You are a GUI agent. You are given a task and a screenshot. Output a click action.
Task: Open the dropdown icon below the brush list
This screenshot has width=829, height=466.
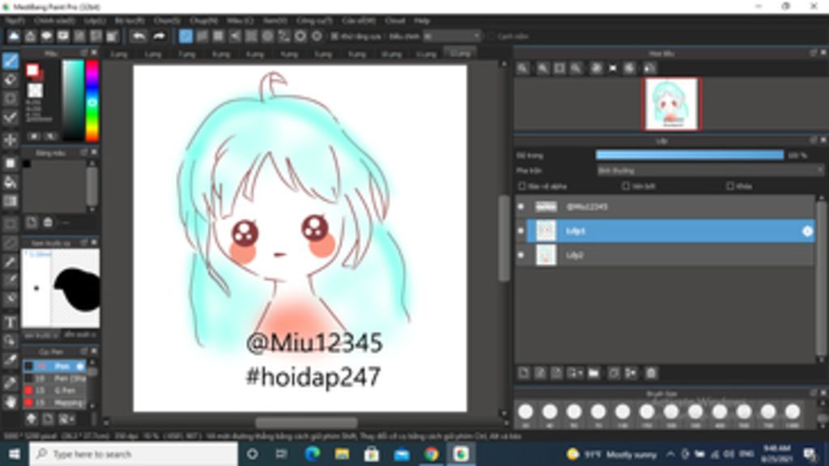pyautogui.click(x=66, y=420)
